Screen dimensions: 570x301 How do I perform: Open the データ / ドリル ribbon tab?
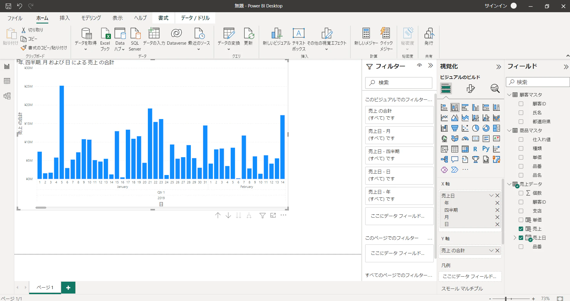195,18
